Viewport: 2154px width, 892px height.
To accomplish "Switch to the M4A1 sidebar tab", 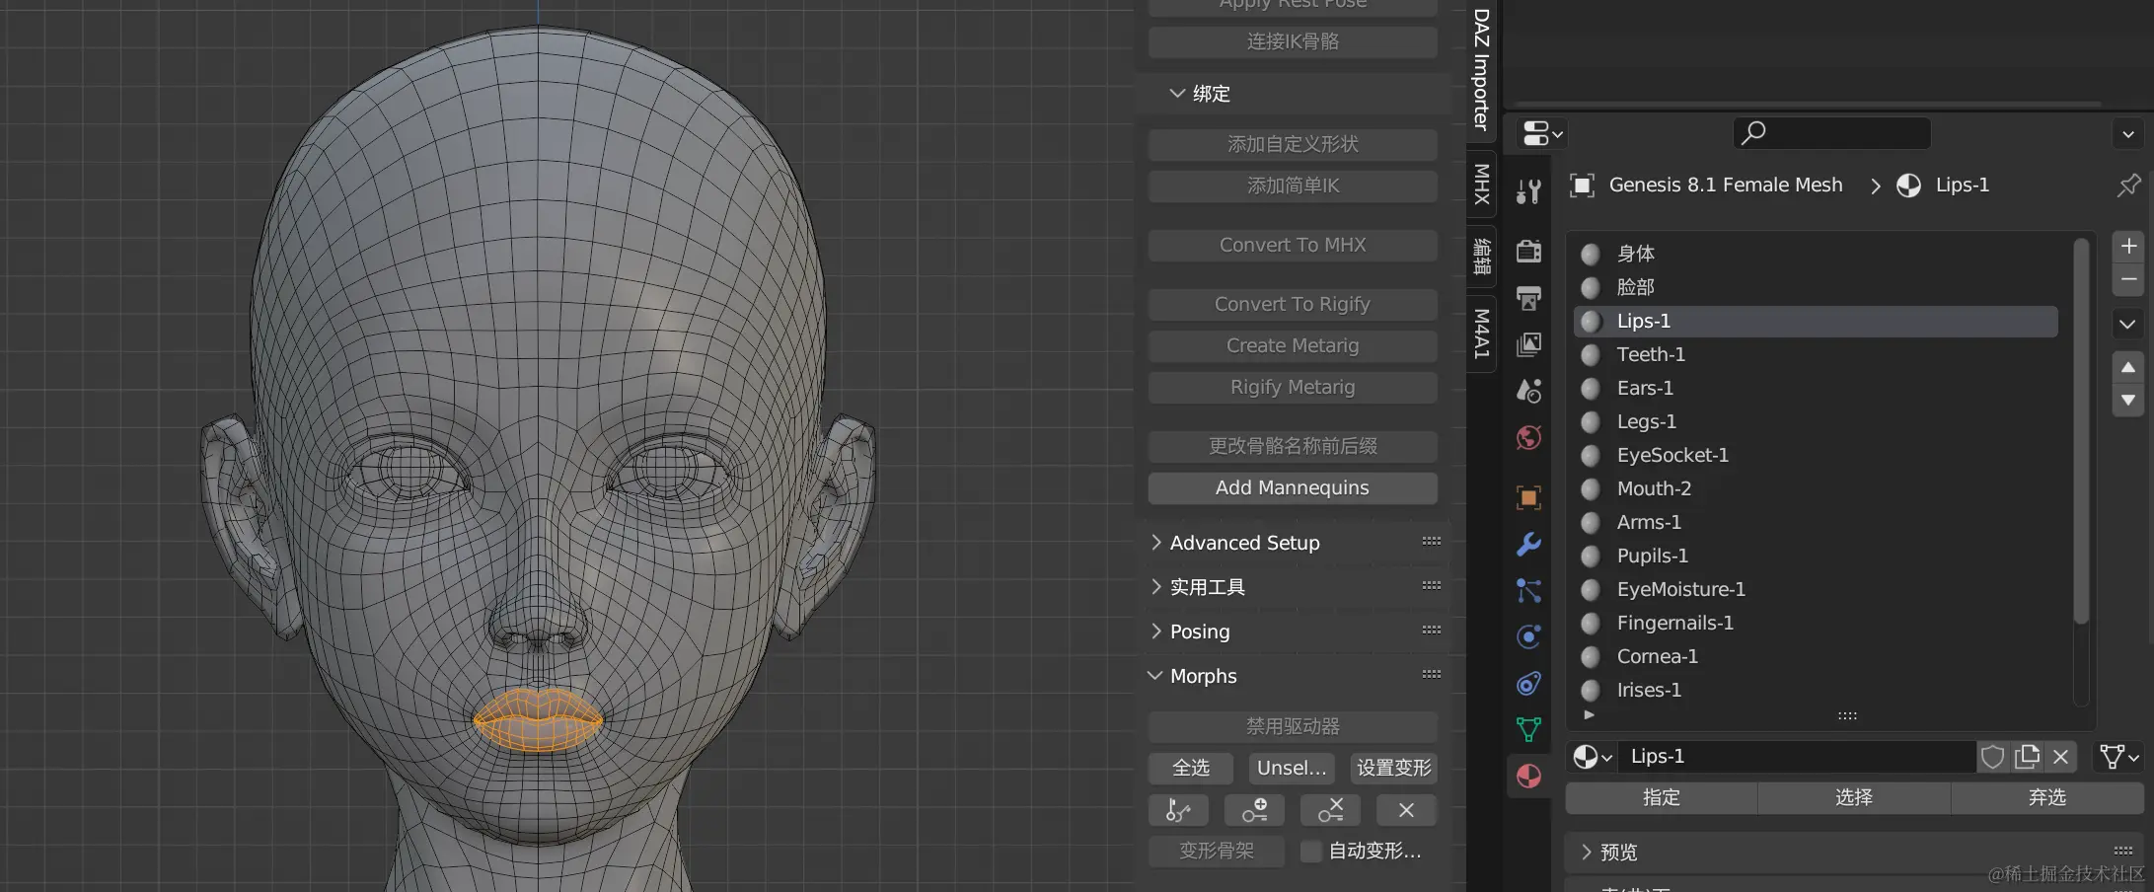I will (1481, 334).
